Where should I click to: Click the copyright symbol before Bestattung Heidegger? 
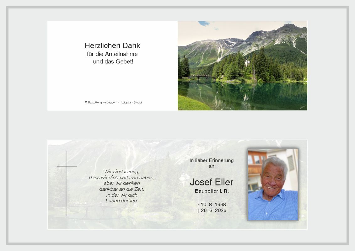86,102
